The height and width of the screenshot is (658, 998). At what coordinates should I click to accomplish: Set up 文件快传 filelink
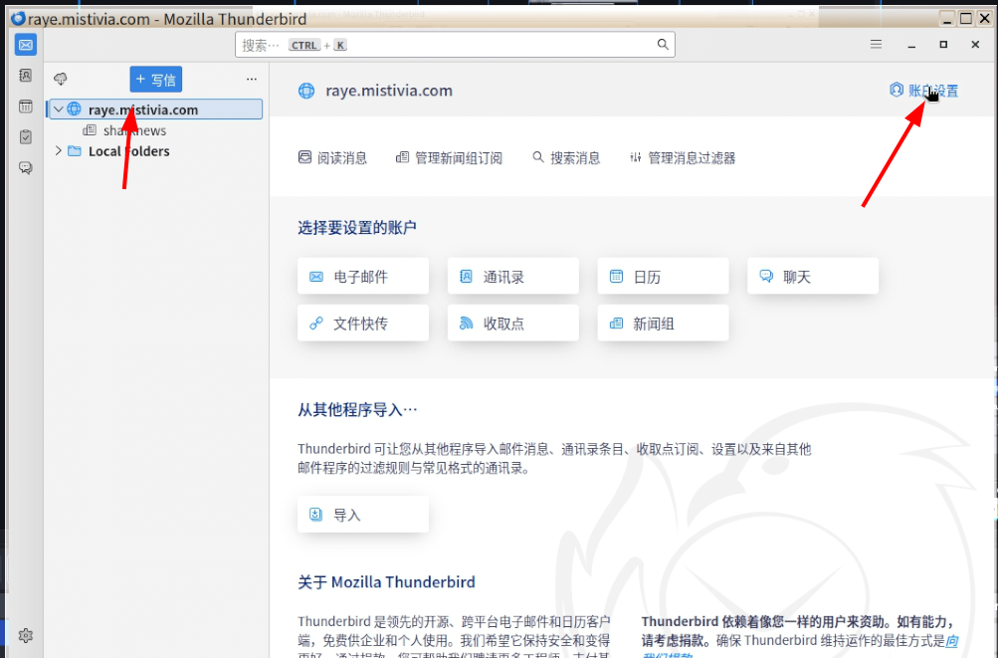(x=363, y=324)
